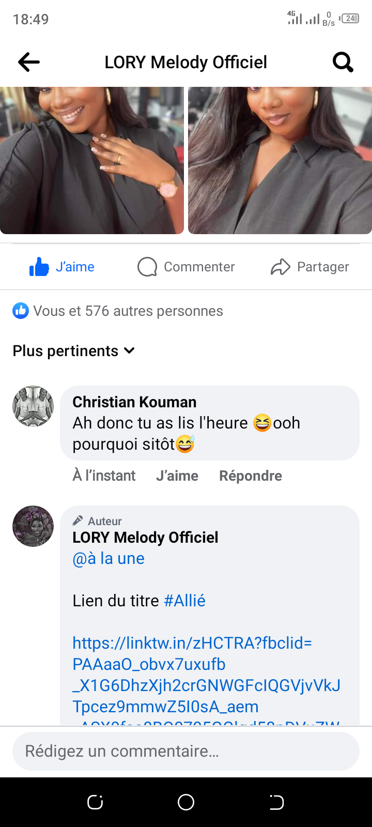This screenshot has width=372, height=827.
Task: Tap the Commenter speech bubble icon
Action: click(147, 267)
